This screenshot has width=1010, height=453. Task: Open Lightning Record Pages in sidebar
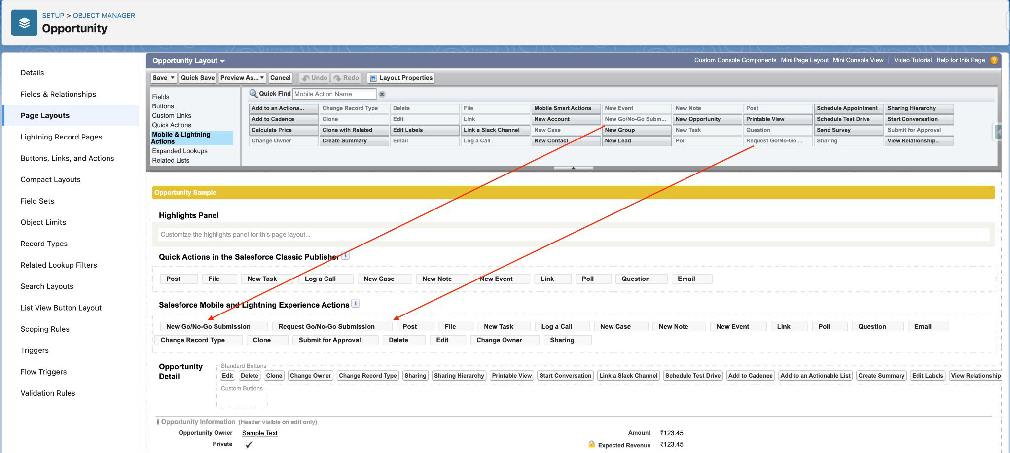point(61,137)
